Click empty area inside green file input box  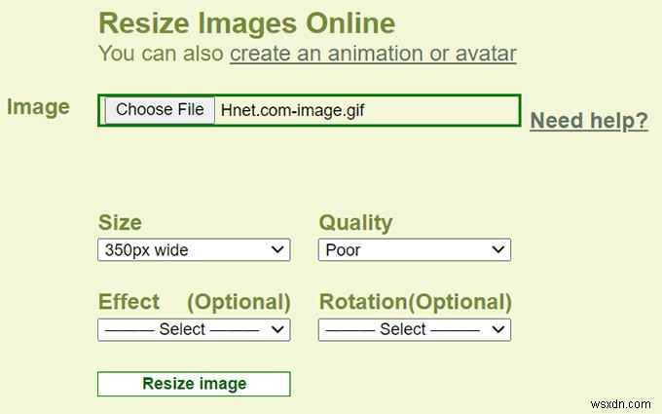[448, 110]
